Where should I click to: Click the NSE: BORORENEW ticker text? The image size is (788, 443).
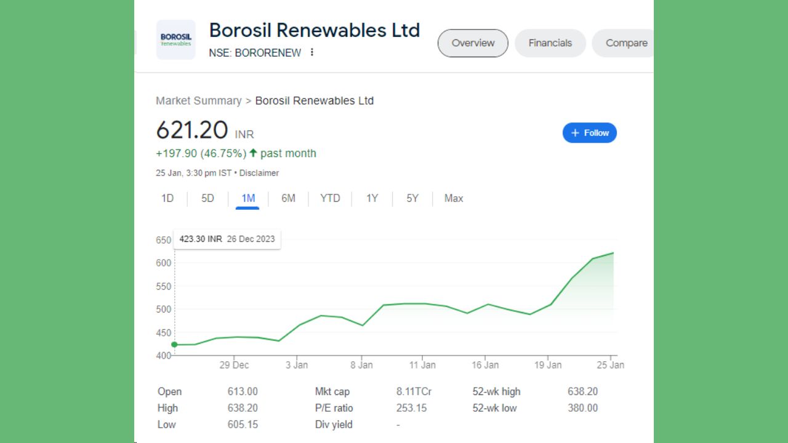(255, 53)
